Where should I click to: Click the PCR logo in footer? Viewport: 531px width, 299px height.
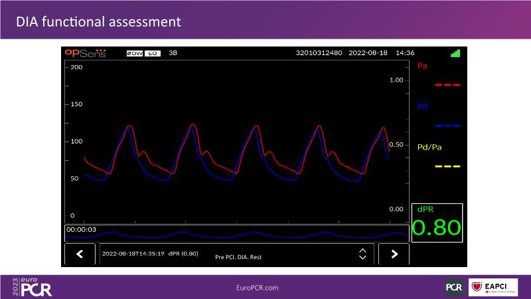[x=454, y=287]
